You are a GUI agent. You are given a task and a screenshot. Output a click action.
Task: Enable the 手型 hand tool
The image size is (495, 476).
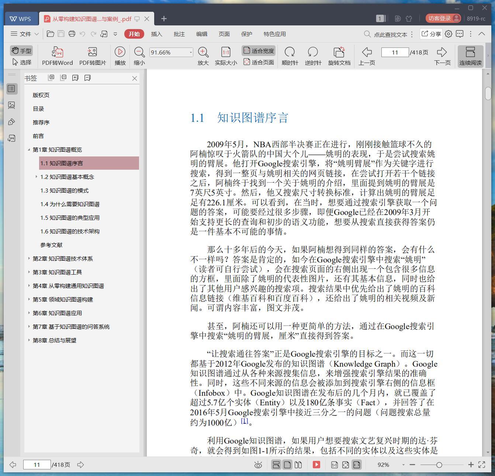point(21,51)
